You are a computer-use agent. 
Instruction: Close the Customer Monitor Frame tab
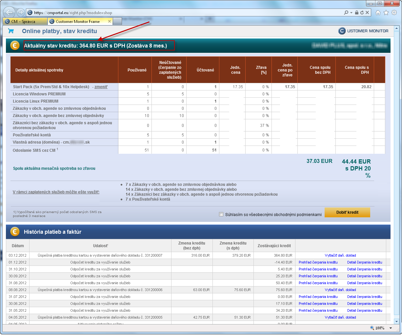pyautogui.click(x=110, y=21)
